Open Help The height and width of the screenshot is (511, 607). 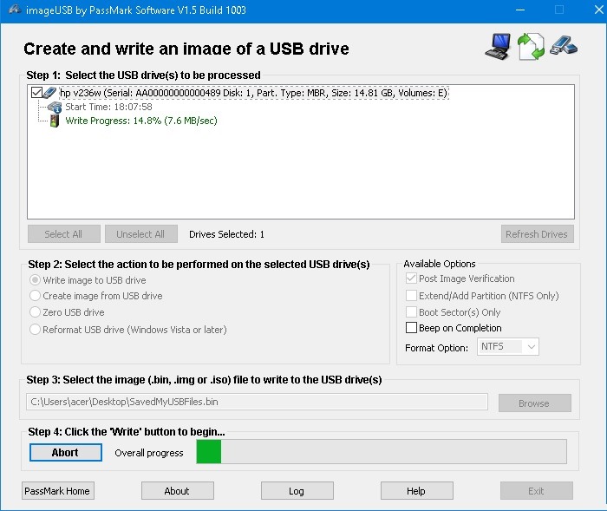(x=417, y=491)
